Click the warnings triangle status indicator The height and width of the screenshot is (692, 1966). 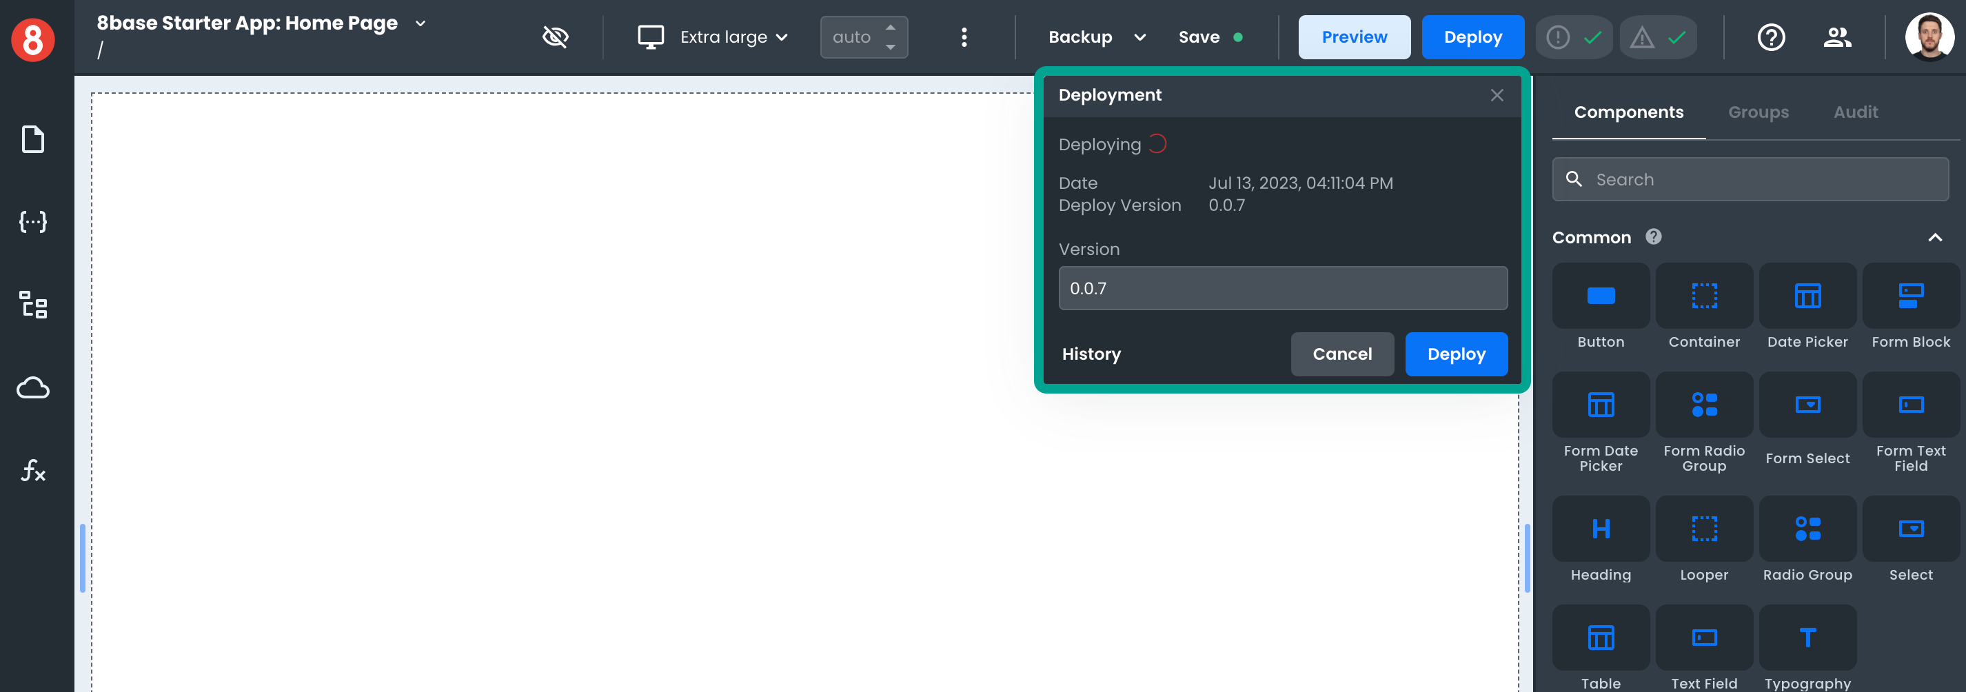click(1658, 37)
